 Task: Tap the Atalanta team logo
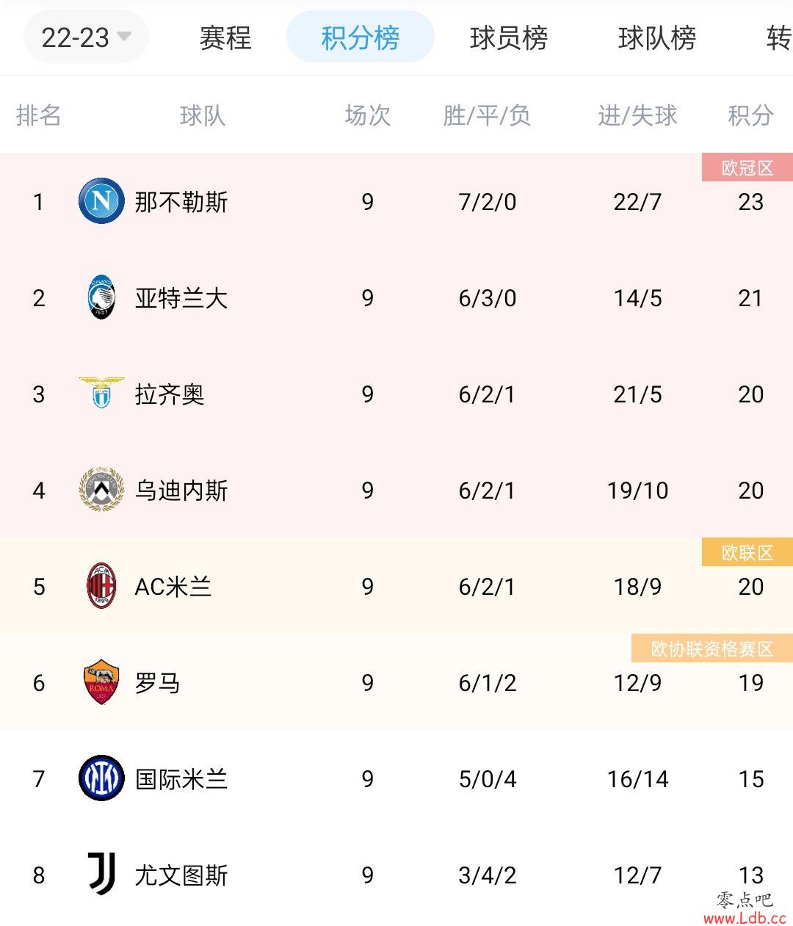[101, 297]
